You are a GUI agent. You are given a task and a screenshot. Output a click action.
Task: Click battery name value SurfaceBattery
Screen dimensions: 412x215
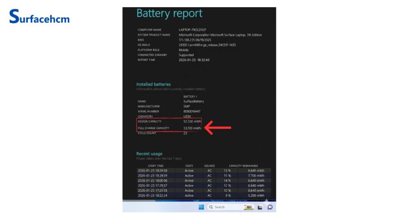pyautogui.click(x=194, y=101)
